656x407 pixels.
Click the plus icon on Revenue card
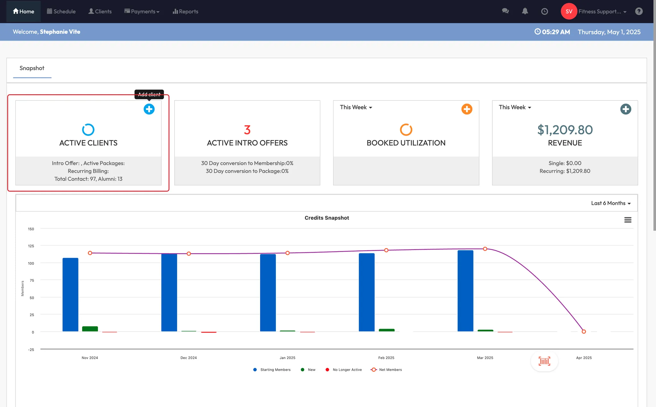tap(626, 109)
